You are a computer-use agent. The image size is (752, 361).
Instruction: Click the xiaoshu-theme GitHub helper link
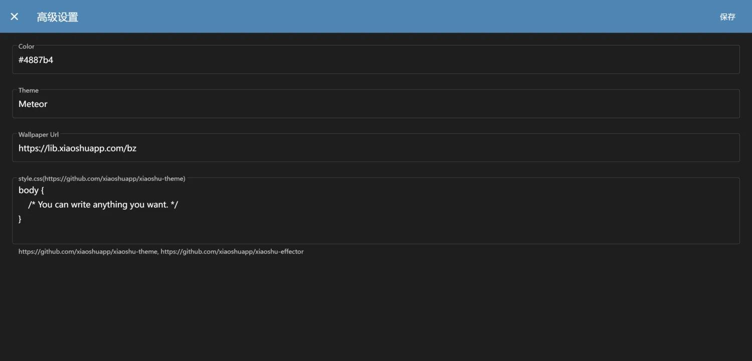[x=88, y=251]
